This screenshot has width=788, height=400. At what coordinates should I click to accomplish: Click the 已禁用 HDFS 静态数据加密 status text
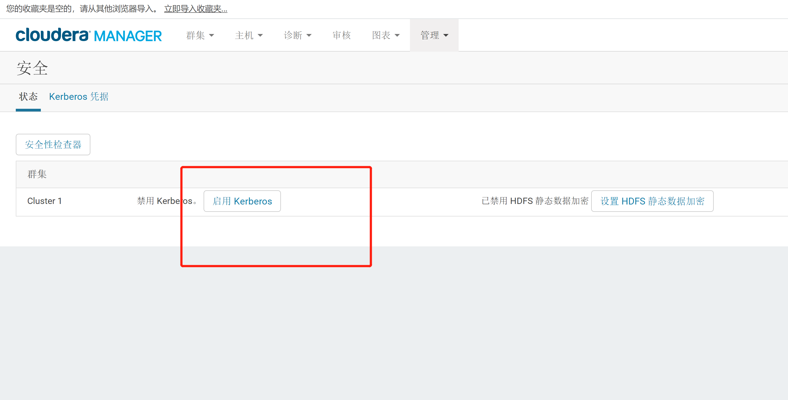pos(535,201)
